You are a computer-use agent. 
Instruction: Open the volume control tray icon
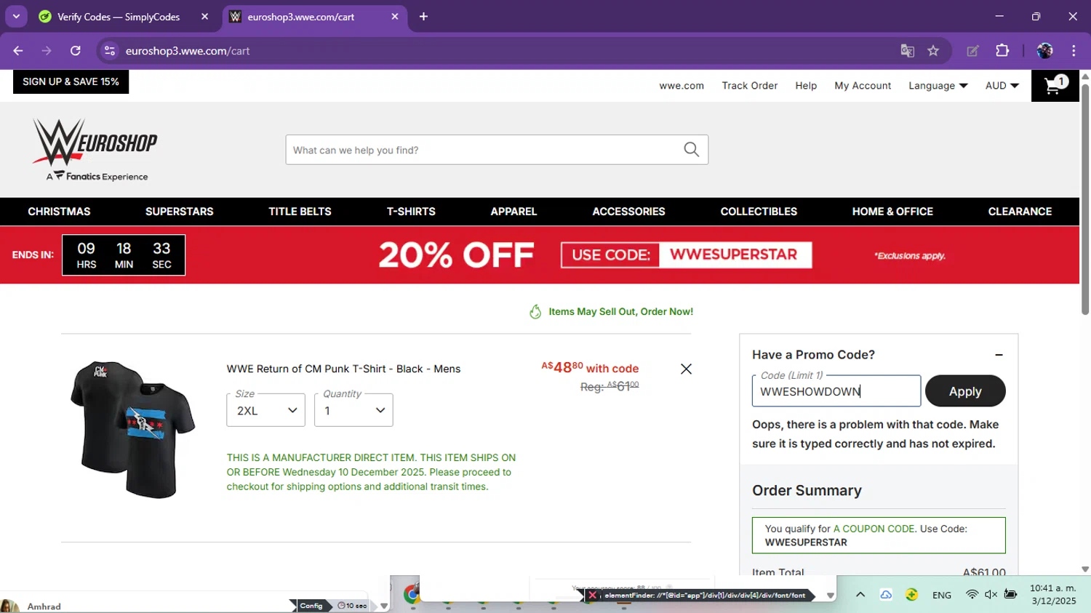pos(991,595)
